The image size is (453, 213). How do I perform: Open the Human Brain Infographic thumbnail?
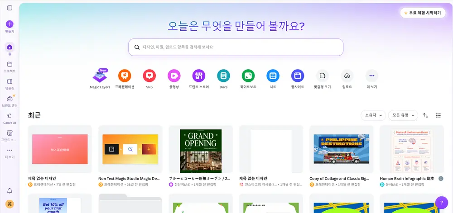pos(412,149)
